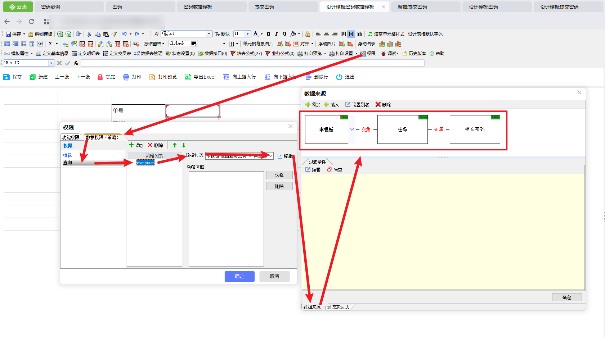Open 权限 permissions from the toolbar
The image size is (605, 337).
click(x=368, y=53)
